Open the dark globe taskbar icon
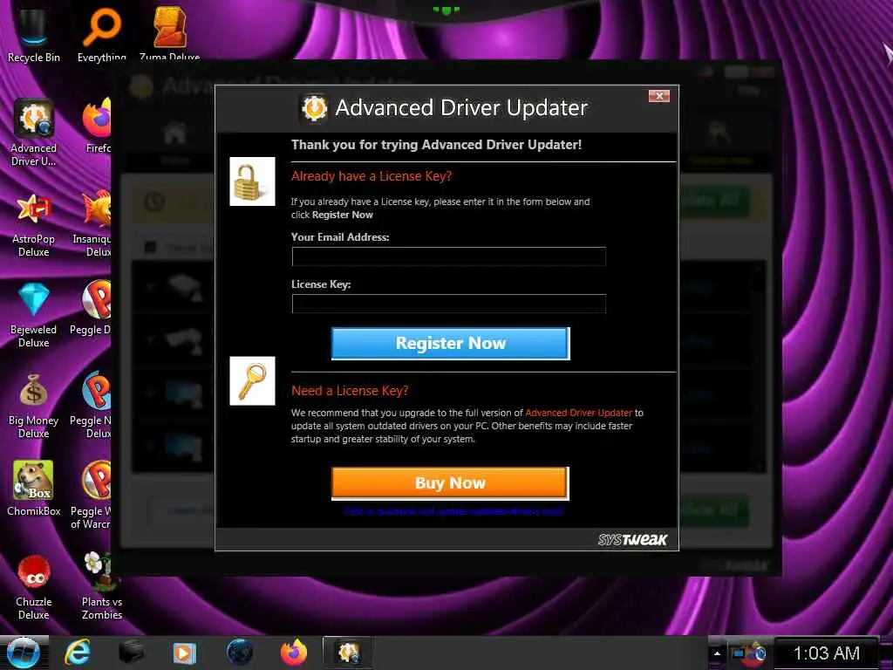This screenshot has height=670, width=893. tap(239, 653)
